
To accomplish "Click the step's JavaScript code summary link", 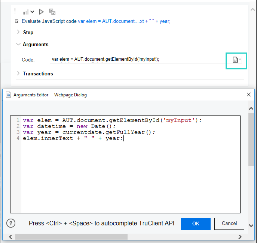I will pos(124,21).
